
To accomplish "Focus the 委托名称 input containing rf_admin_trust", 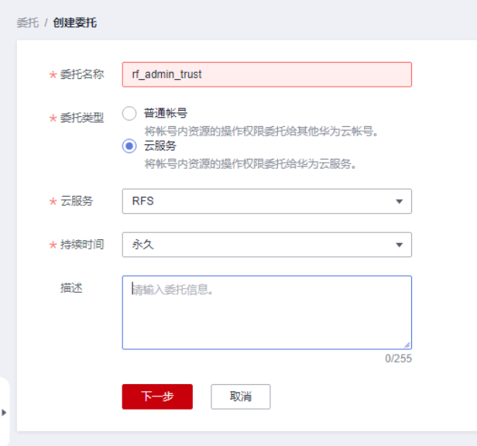I will [266, 74].
